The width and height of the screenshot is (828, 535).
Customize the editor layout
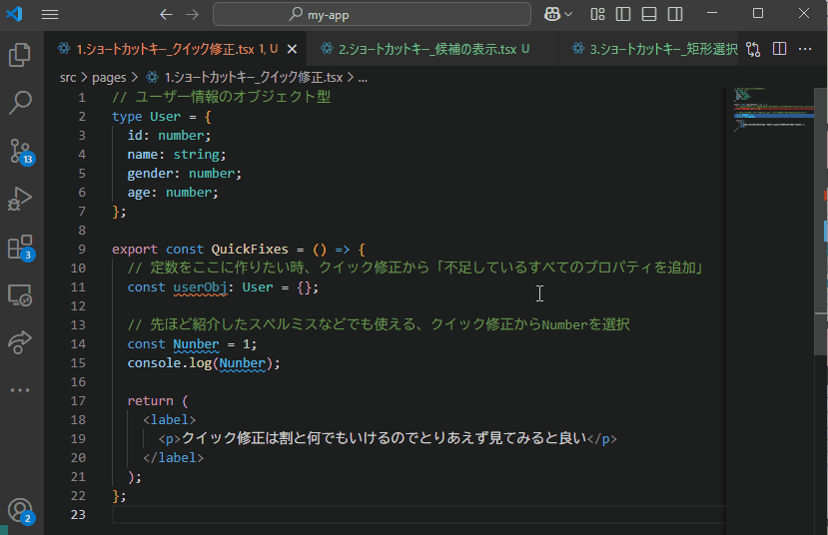point(597,14)
